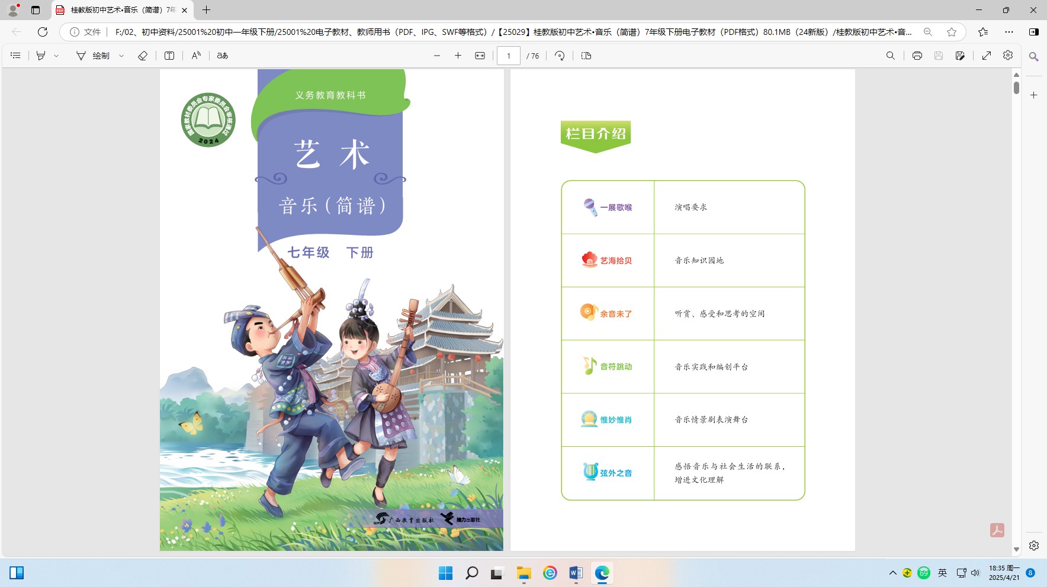The image size is (1047, 587).
Task: Click the Save as icon
Action: point(960,56)
